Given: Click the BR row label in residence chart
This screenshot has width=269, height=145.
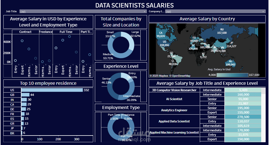Looking at the screenshot, I should click(x=12, y=133).
